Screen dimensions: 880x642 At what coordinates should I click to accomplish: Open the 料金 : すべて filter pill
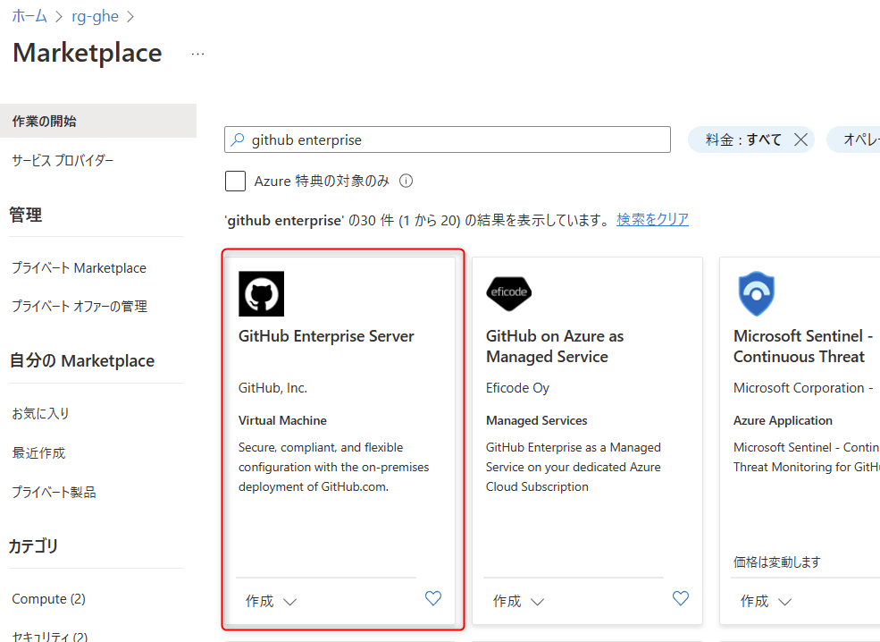click(x=743, y=139)
